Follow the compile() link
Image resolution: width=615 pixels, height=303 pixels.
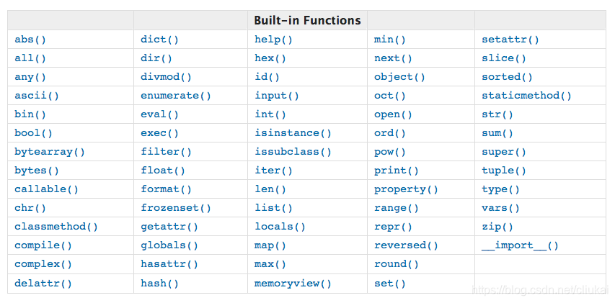[x=43, y=245]
